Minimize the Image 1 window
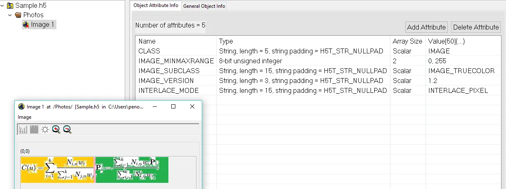Screen dimensions: 506x189 pyautogui.click(x=154, y=106)
